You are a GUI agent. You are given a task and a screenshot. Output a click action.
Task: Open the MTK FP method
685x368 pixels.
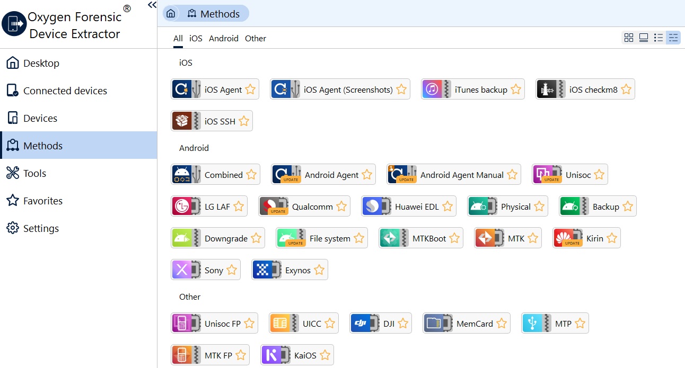click(210, 355)
